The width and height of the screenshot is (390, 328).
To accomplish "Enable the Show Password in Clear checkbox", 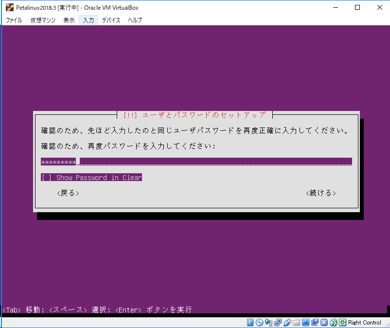I will (46, 177).
